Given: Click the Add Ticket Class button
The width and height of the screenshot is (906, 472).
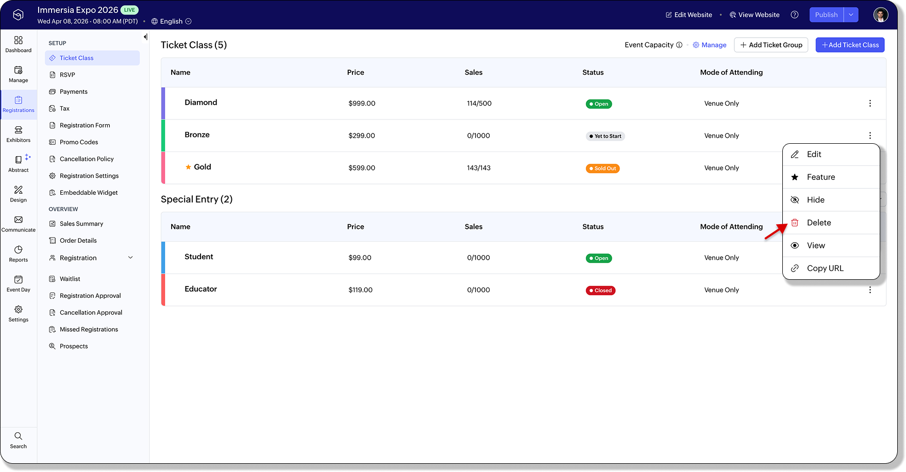Looking at the screenshot, I should (850, 45).
